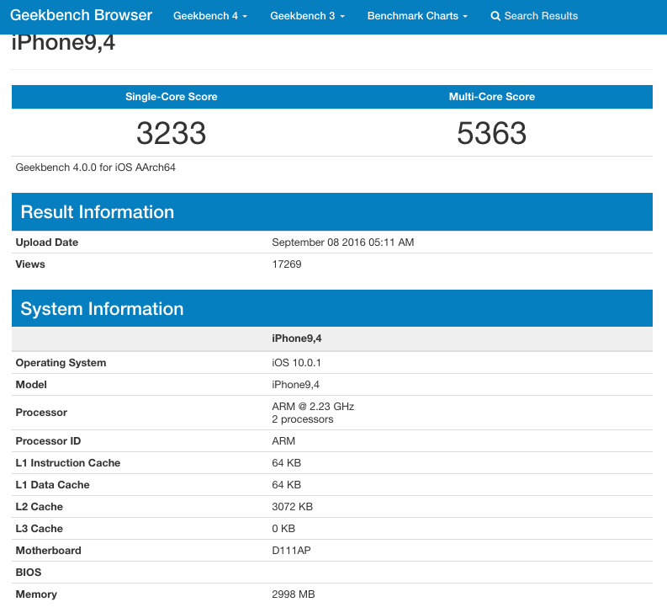Click the BIOS row label
The image size is (667, 613).
click(29, 572)
